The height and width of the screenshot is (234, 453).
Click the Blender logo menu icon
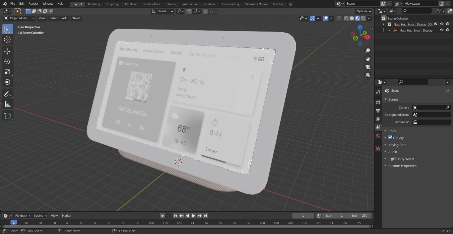pyautogui.click(x=5, y=4)
